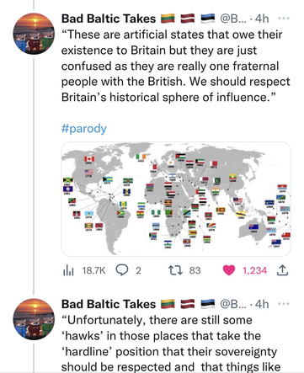Open the 'artificial states' tweet text
Viewport: 304px width, 373px height.
[x=176, y=66]
